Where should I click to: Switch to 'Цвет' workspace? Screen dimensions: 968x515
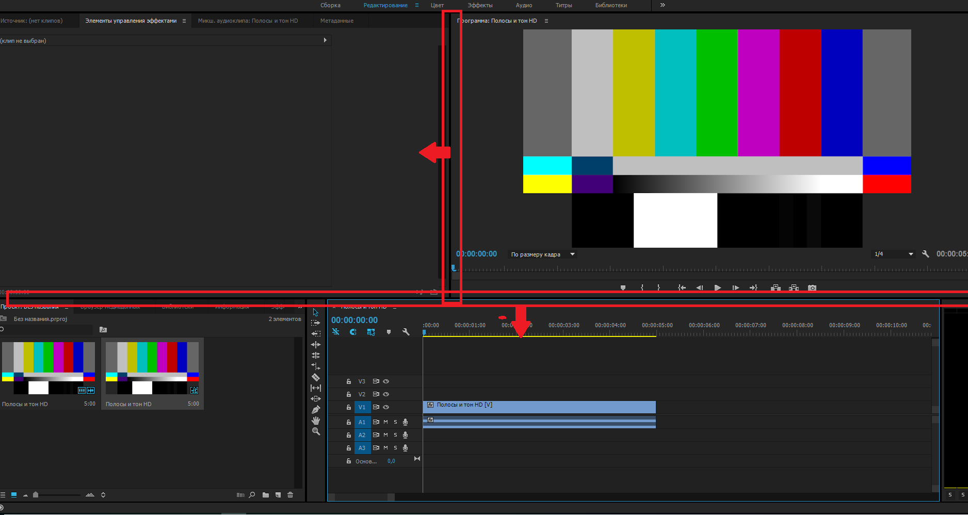click(437, 5)
